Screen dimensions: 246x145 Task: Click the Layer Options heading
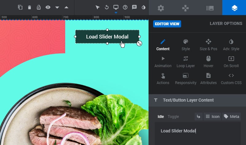(226, 24)
